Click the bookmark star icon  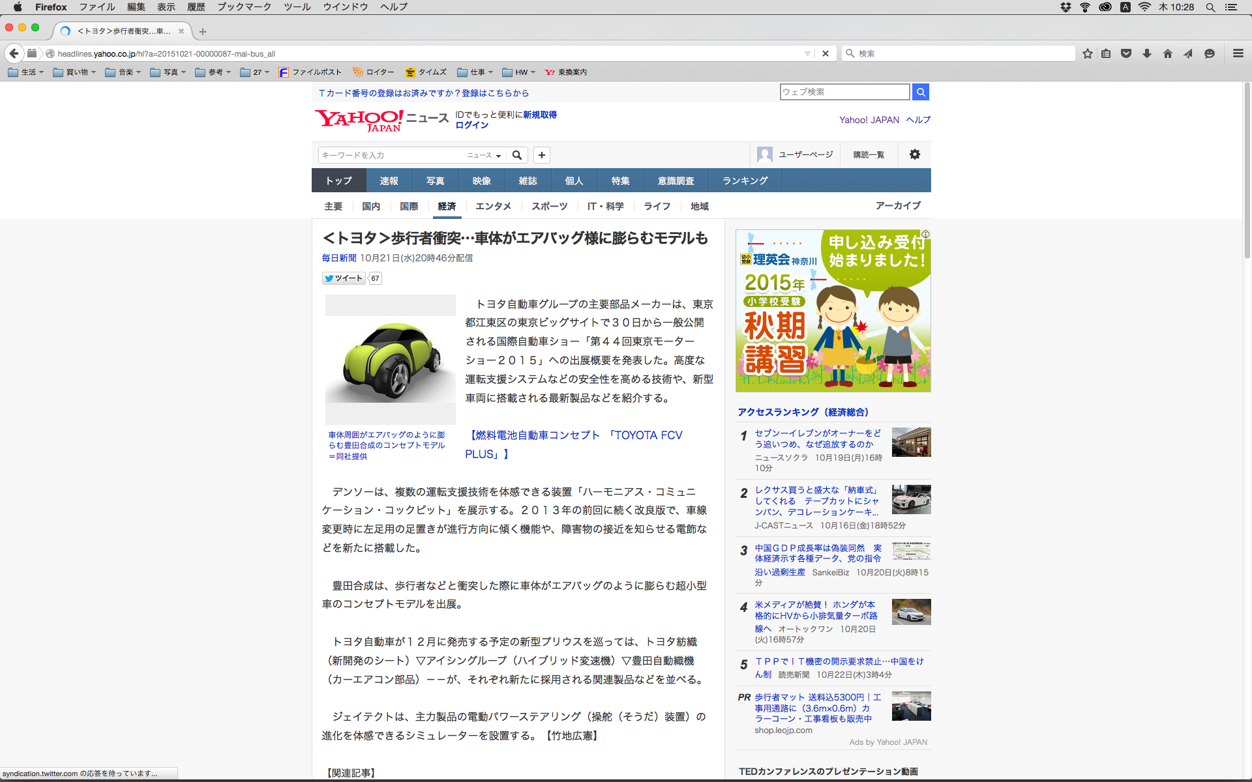tap(1087, 53)
